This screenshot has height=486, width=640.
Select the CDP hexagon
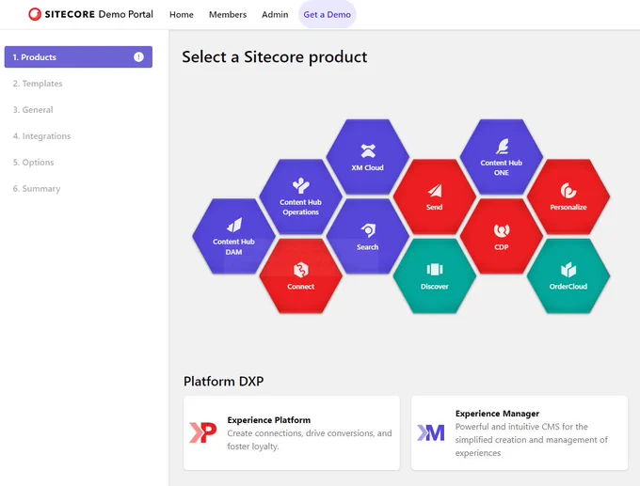502,236
